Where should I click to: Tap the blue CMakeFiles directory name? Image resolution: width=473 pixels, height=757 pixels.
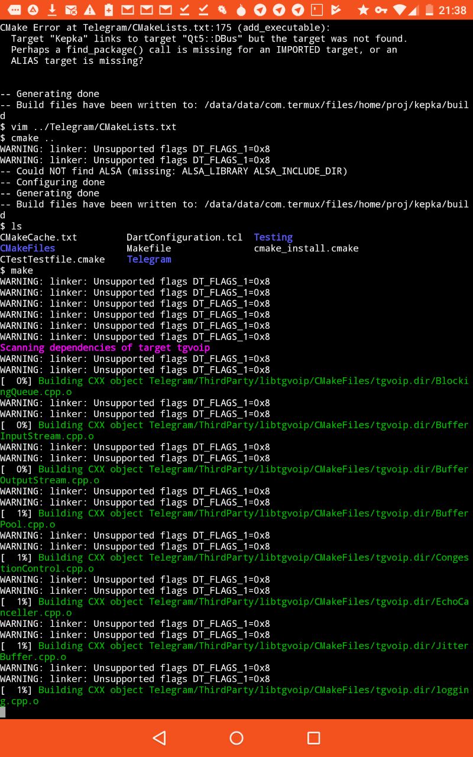[x=28, y=248]
